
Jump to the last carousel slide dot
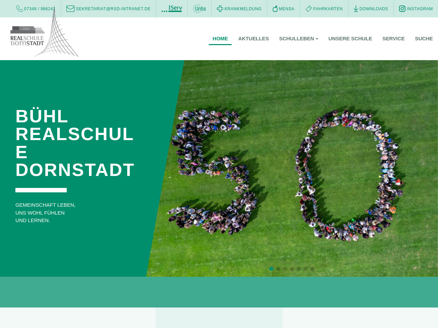click(x=312, y=269)
